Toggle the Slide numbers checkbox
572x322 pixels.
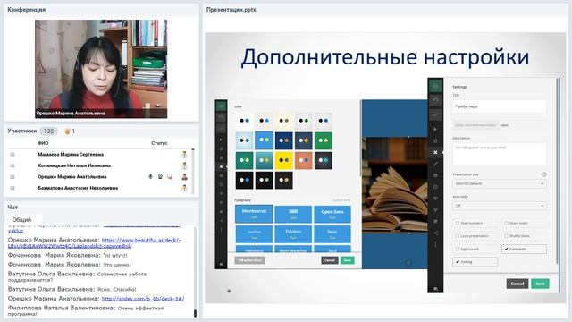pos(457,223)
